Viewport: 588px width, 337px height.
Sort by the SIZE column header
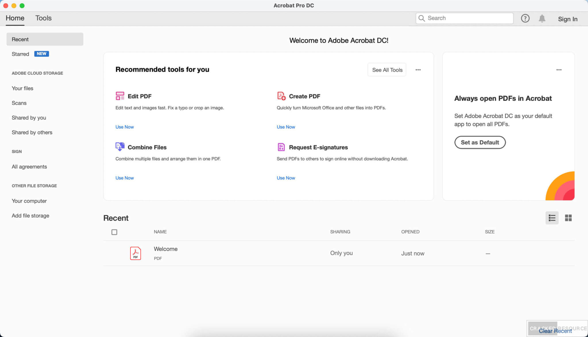click(x=490, y=232)
